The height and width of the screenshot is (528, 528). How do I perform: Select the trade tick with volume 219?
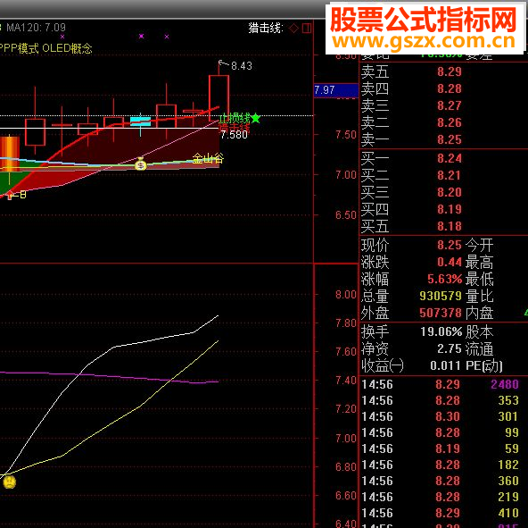(444, 497)
